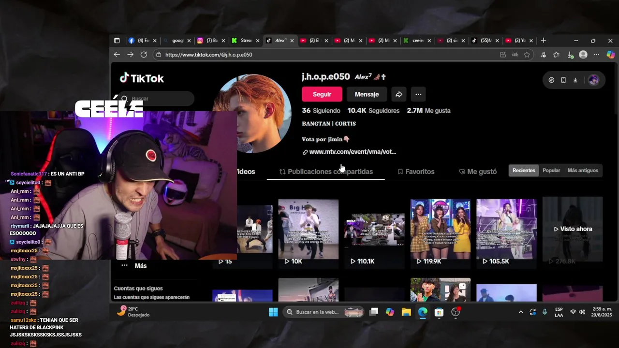The width and height of the screenshot is (619, 348).
Task: Click the browser address bar URL
Action: point(208,55)
